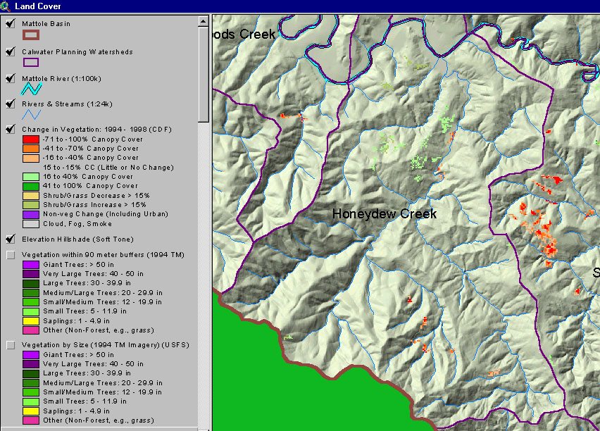The height and width of the screenshot is (431, 600).
Task: Enable Vegetation by Size (1994 TM Imagery) checkbox
Action: pos(11,345)
